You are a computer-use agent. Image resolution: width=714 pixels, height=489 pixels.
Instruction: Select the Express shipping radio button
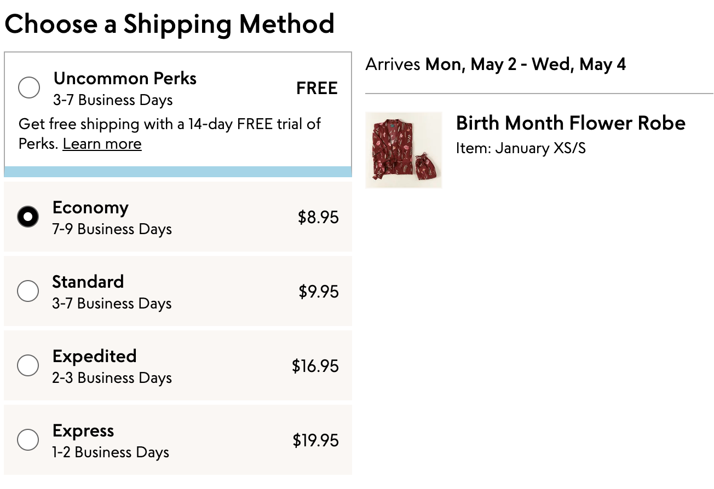click(28, 440)
